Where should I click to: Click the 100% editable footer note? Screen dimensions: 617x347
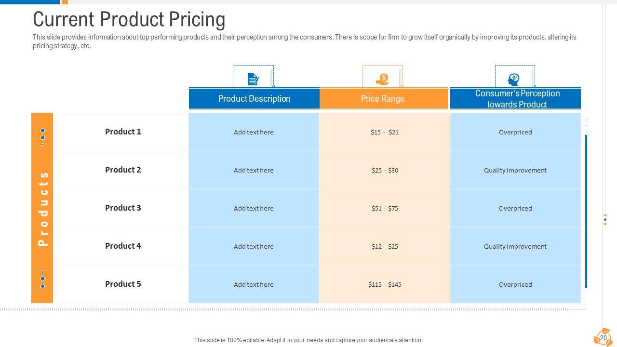308,340
